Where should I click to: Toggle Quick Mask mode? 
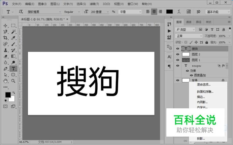click(x=5, y=106)
